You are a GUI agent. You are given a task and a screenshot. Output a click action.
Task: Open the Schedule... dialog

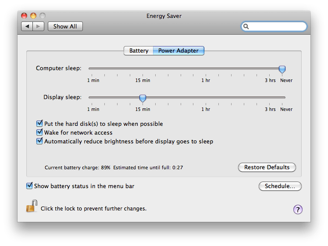pyautogui.click(x=280, y=186)
